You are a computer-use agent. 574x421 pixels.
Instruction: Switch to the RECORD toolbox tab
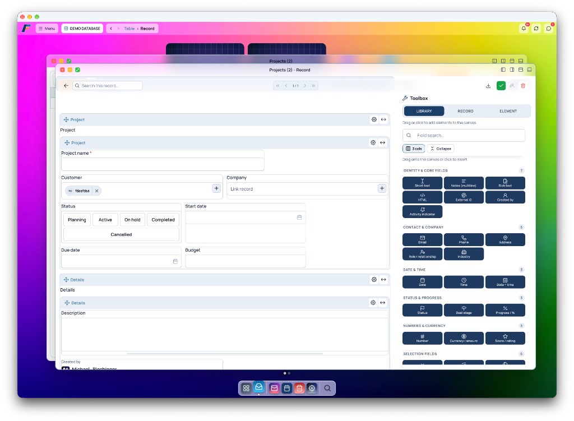pos(465,111)
